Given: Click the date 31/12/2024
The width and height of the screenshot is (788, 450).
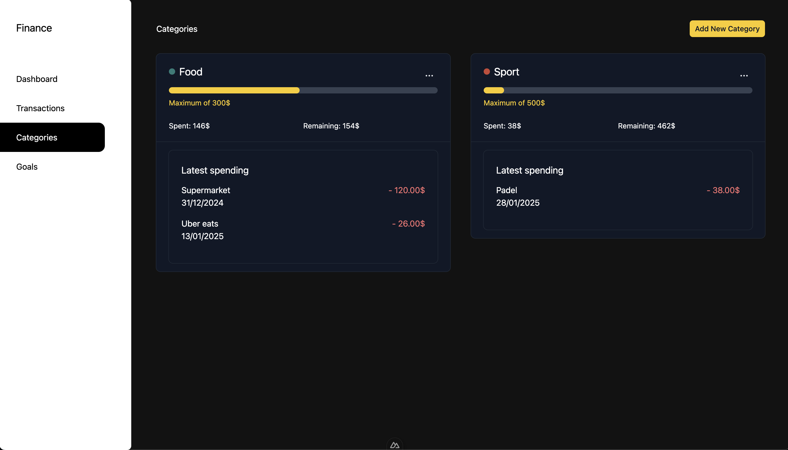Looking at the screenshot, I should [x=202, y=203].
